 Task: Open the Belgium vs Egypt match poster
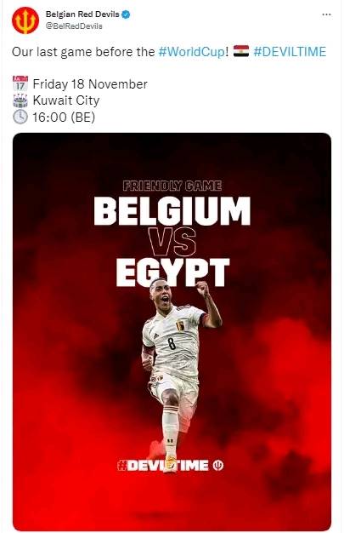[x=172, y=331]
